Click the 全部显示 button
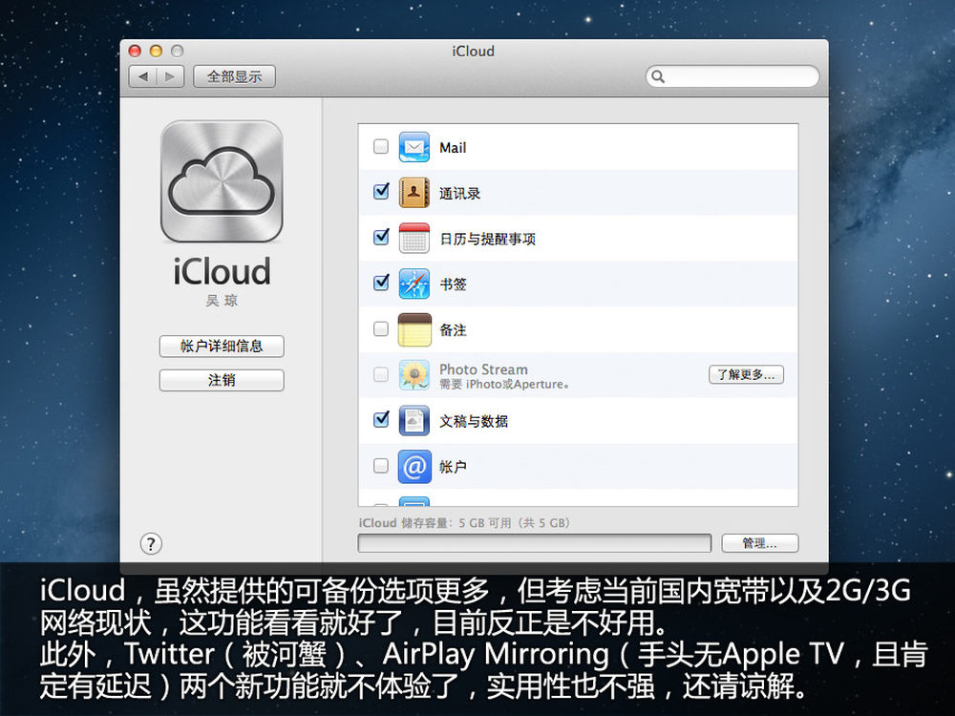This screenshot has height=716, width=955. click(235, 76)
